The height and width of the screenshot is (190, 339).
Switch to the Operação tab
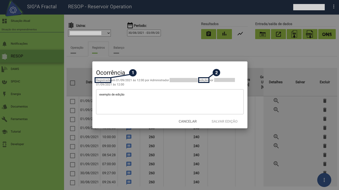point(77,48)
